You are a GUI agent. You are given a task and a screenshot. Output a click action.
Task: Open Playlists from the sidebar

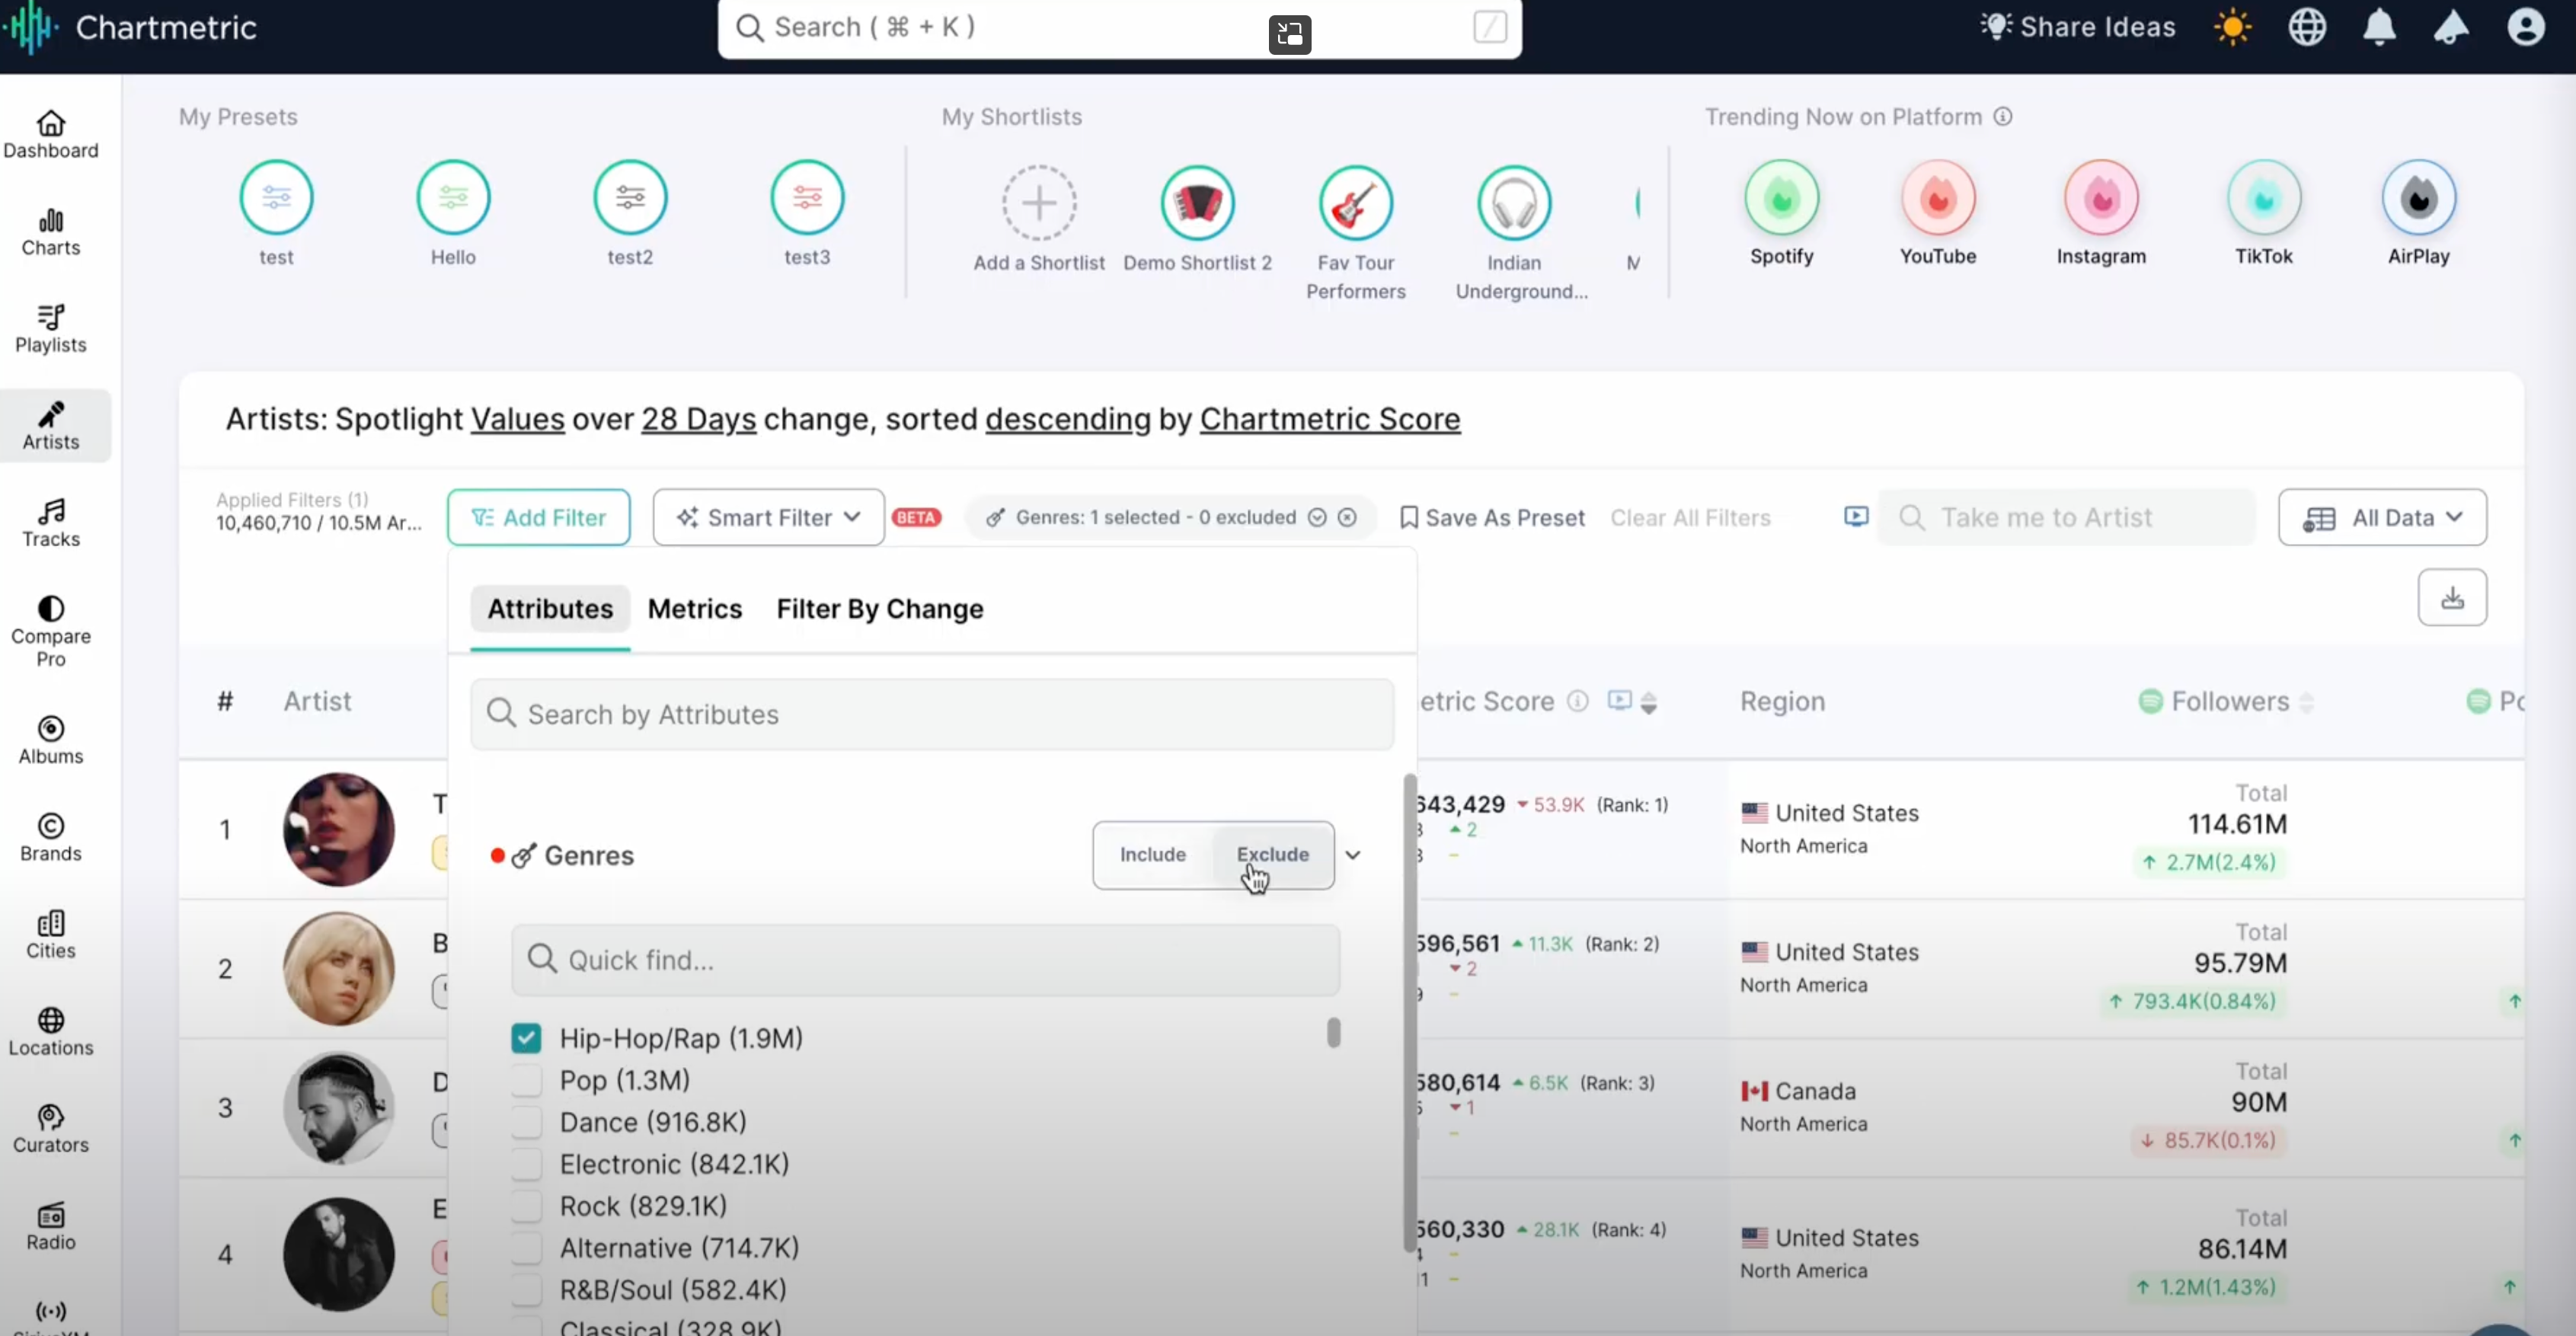pos(50,329)
